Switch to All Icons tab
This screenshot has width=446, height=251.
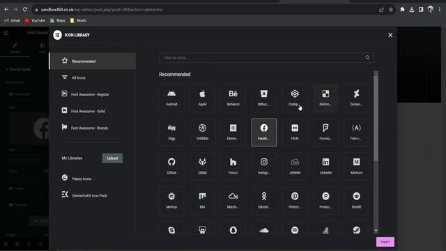coord(93,77)
